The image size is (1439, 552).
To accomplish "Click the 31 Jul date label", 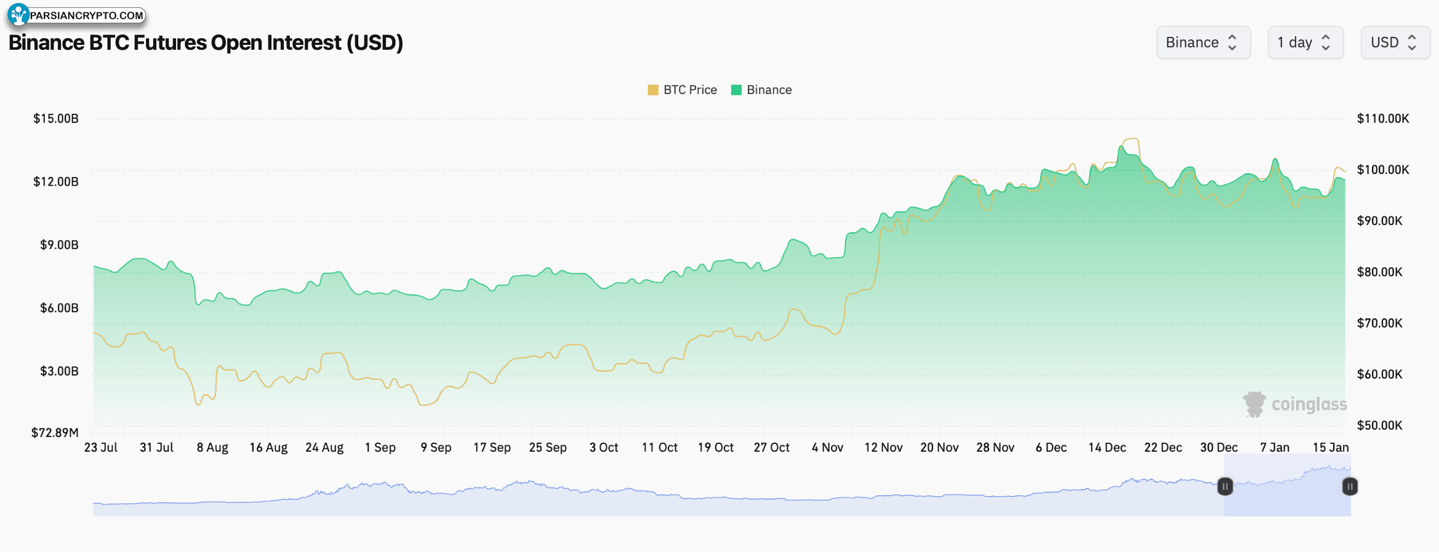I will pos(156,448).
